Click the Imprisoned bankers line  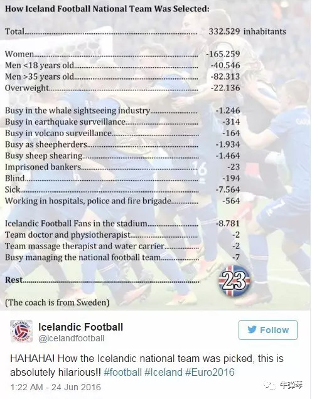pyautogui.click(x=122, y=167)
